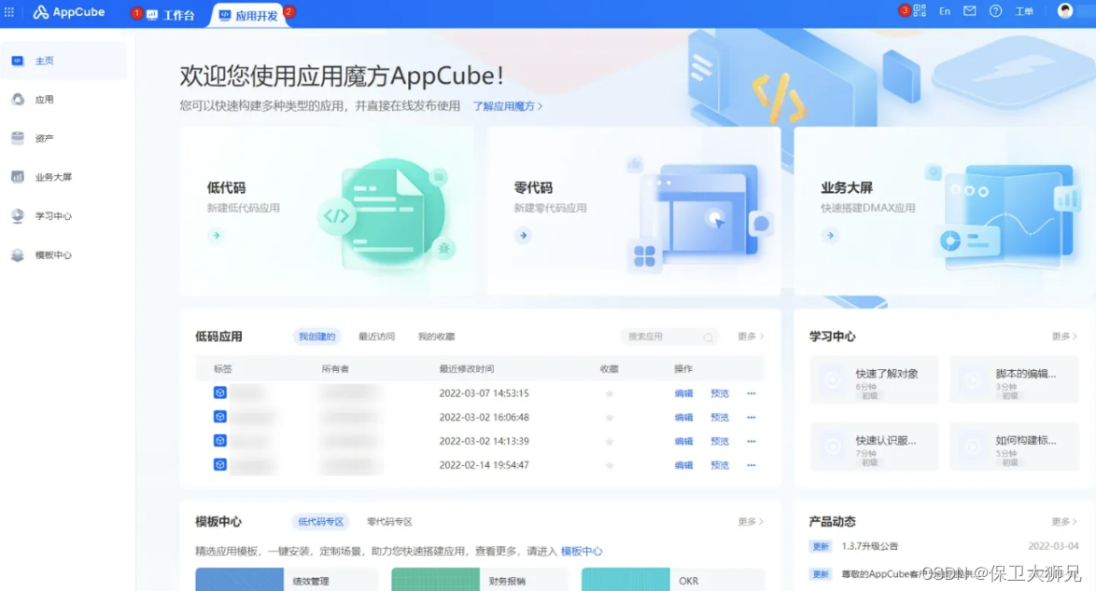1096x591 pixels.
Task: Open the app grid launcher icon
Action: (9, 12)
